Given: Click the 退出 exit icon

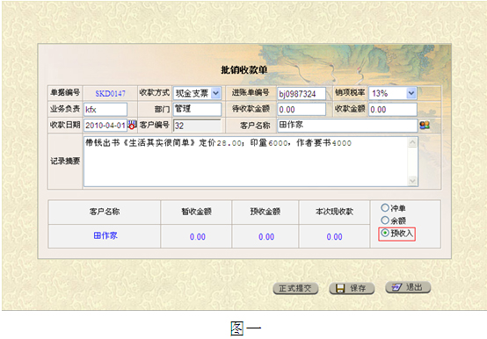Looking at the screenshot, I should pos(396,287).
